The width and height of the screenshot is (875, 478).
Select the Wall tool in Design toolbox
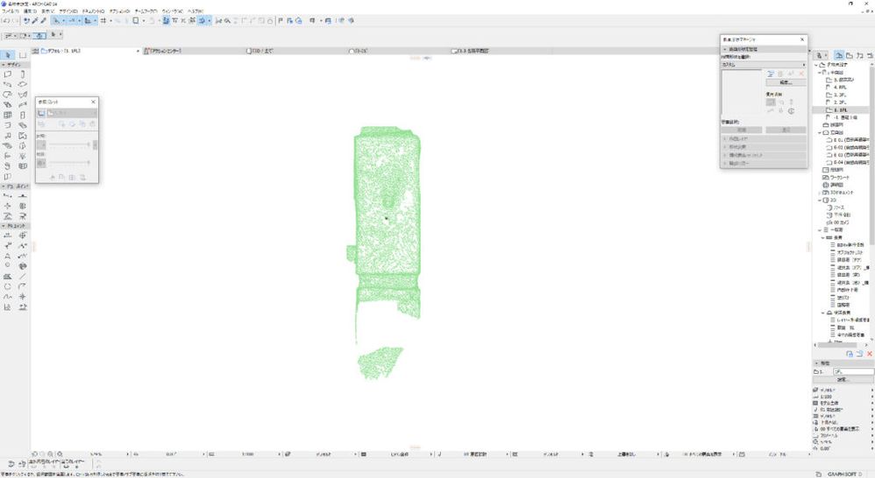coord(8,74)
